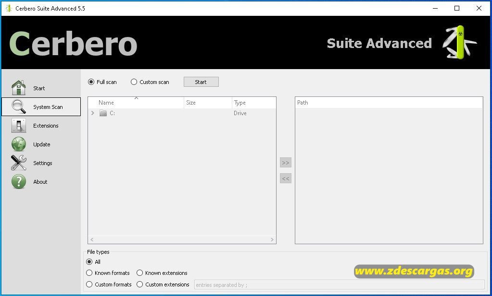Click the horizontal scrollbar right arrow
Image resolution: width=492 pixels, height=296 pixels.
[x=272, y=240]
